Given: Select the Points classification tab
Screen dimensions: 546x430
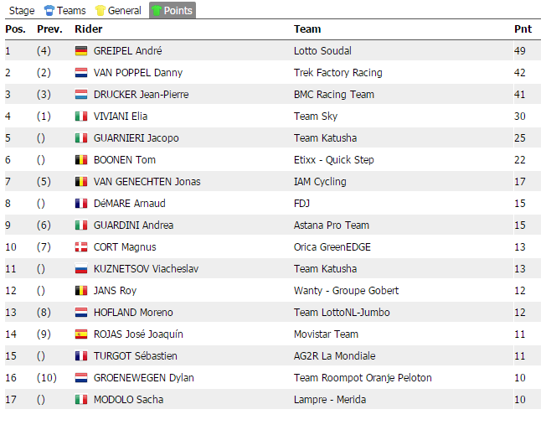Looking at the screenshot, I should point(172,11).
